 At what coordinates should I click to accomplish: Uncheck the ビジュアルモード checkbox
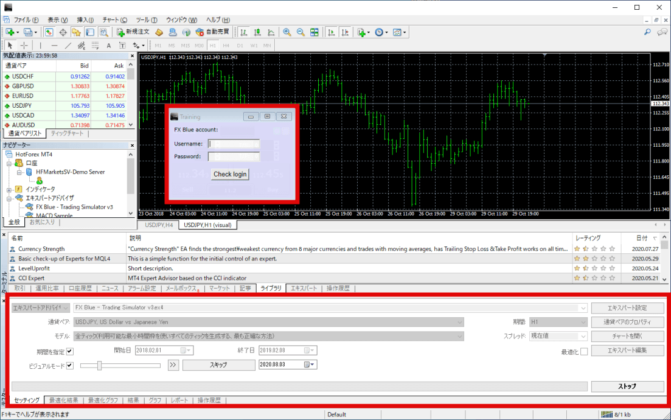(x=70, y=366)
